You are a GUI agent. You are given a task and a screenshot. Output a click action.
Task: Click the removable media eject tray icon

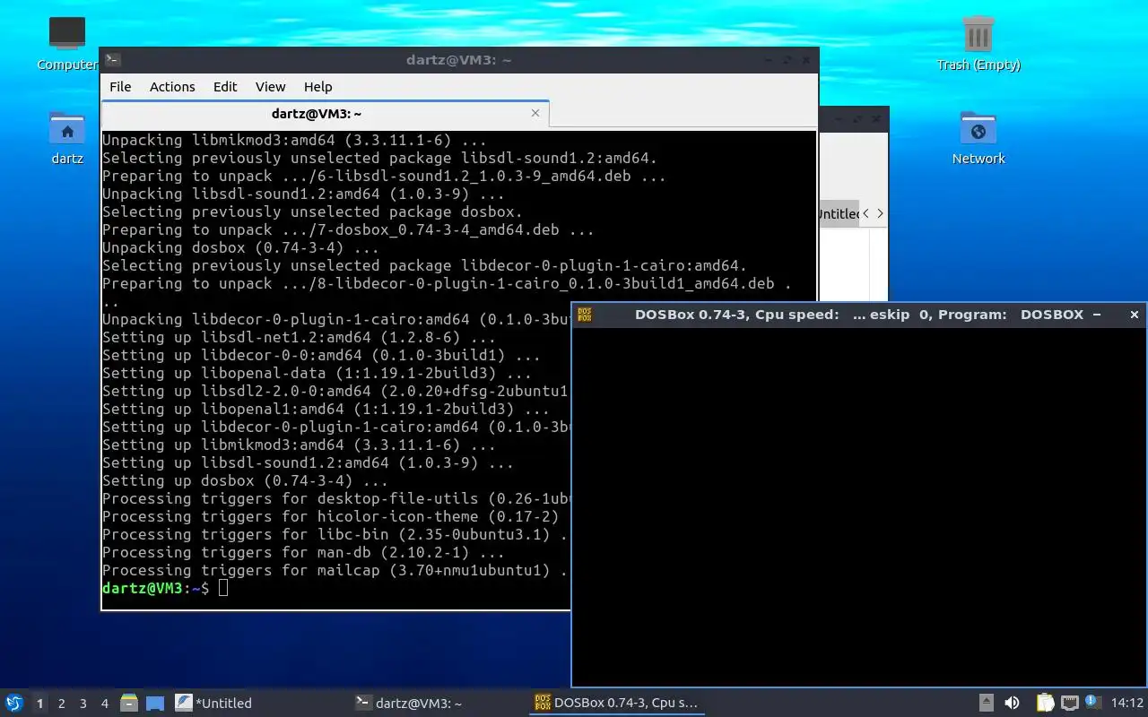(x=986, y=703)
